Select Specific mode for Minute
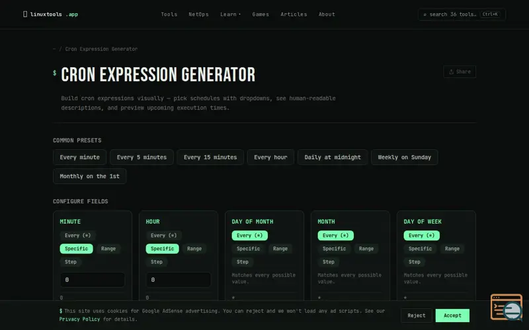This screenshot has height=330, width=529. point(76,249)
